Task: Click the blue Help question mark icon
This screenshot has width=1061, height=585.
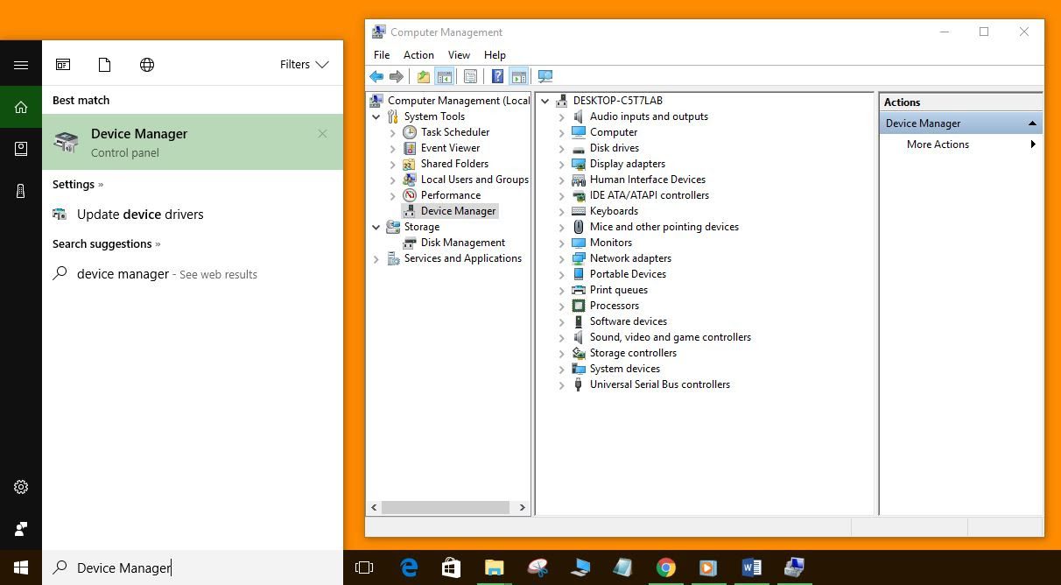Action: [x=497, y=77]
